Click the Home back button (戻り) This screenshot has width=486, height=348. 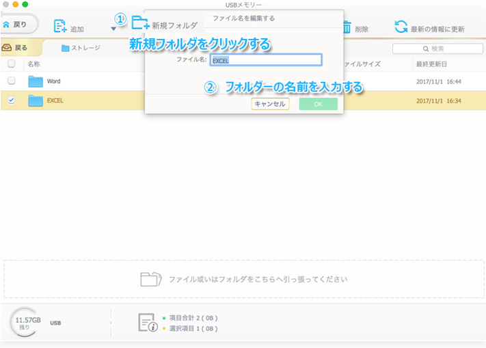pos(18,24)
